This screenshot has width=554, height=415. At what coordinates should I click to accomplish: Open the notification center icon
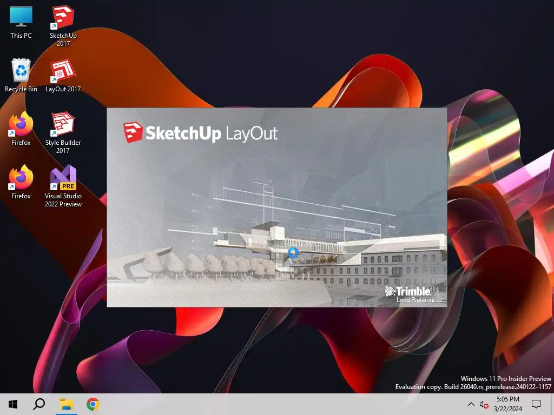tap(536, 404)
